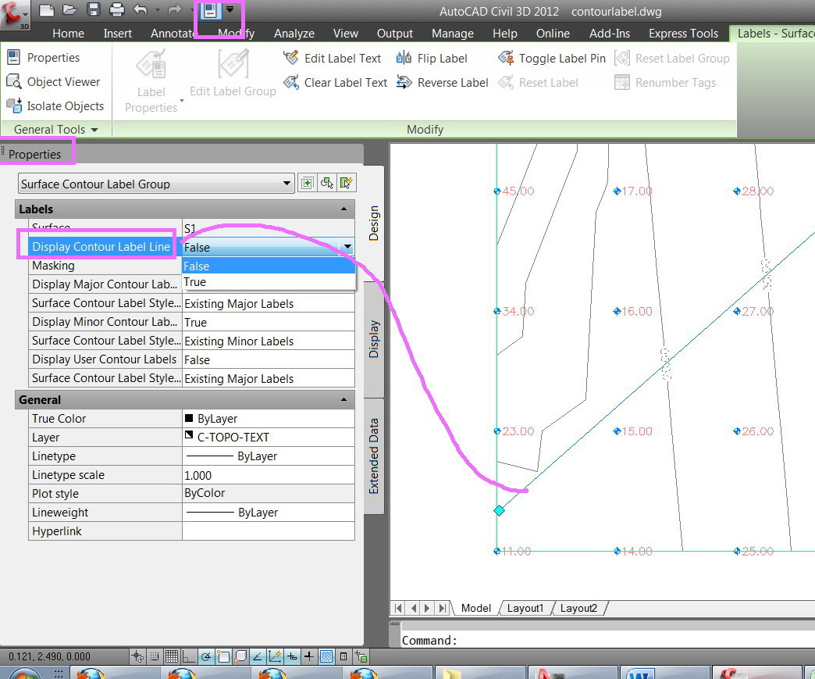Switch to the Analyze ribbon tab
The width and height of the screenshot is (815, 679).
[x=294, y=34]
